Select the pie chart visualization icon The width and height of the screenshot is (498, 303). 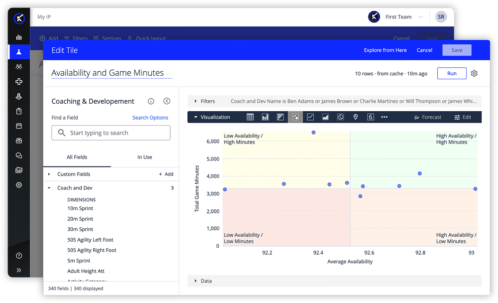point(341,117)
